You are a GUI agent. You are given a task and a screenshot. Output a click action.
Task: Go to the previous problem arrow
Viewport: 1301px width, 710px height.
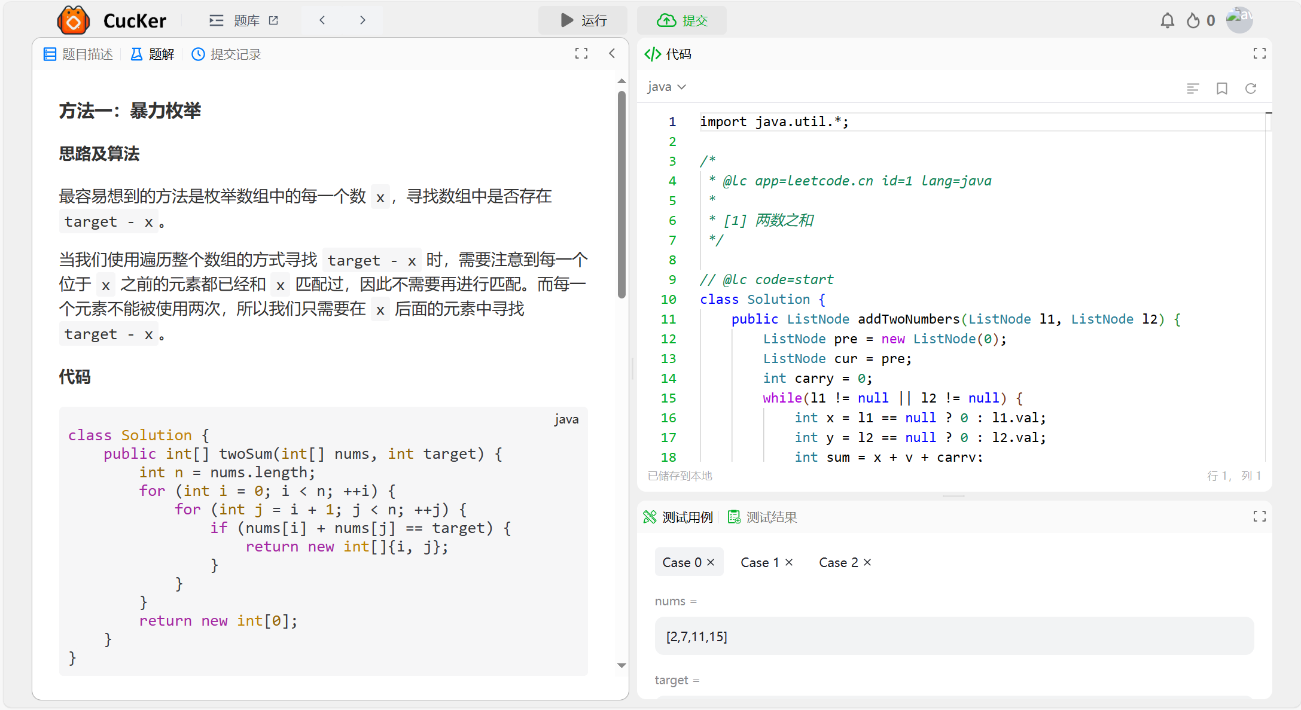coord(322,20)
